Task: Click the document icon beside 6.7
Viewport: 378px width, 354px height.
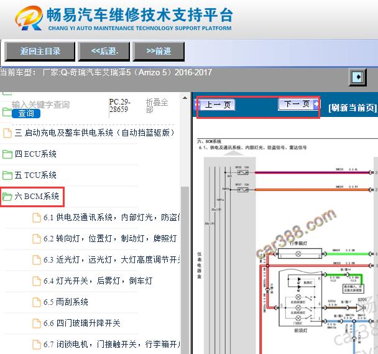Action: pos(37,345)
